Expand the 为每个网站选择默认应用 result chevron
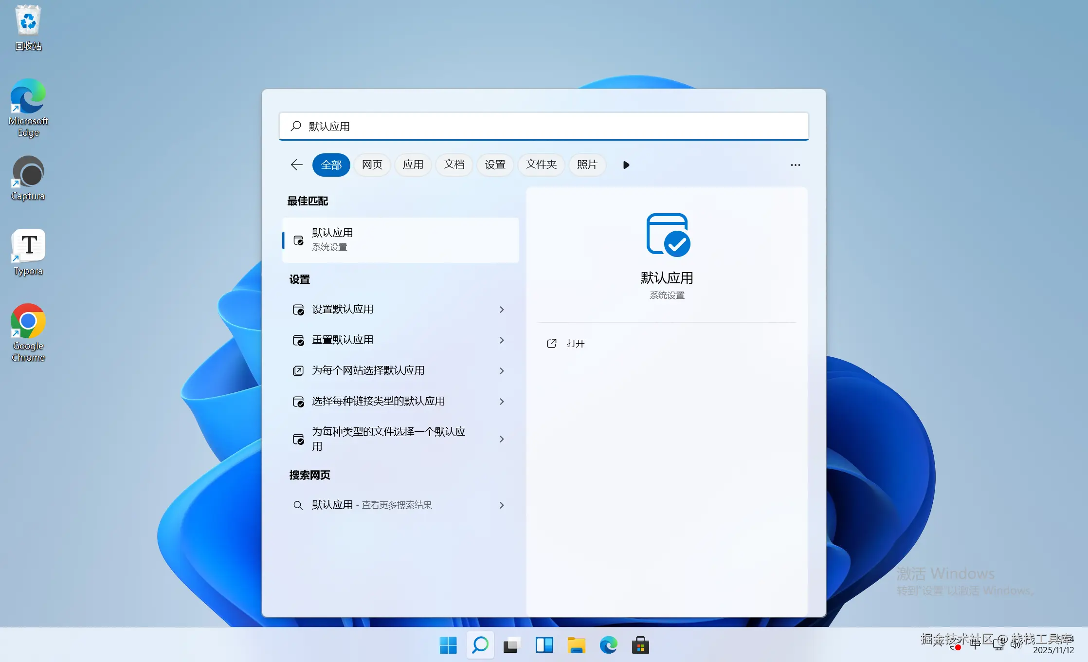Image resolution: width=1088 pixels, height=662 pixels. coord(502,371)
